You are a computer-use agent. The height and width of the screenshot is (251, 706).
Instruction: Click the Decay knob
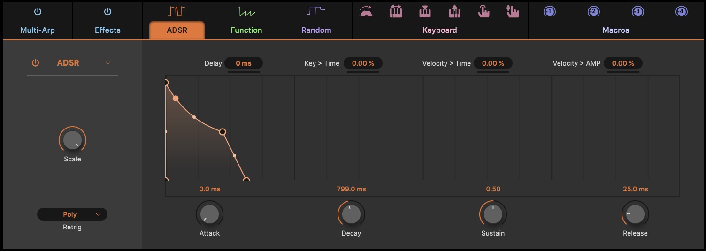351,214
